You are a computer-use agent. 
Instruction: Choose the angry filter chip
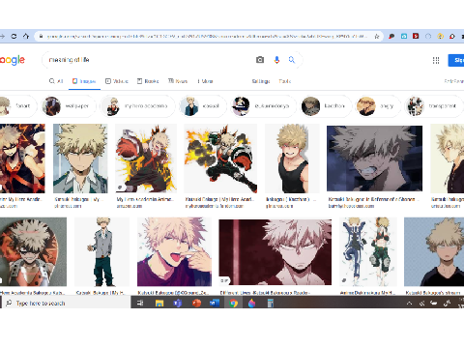[x=378, y=106]
